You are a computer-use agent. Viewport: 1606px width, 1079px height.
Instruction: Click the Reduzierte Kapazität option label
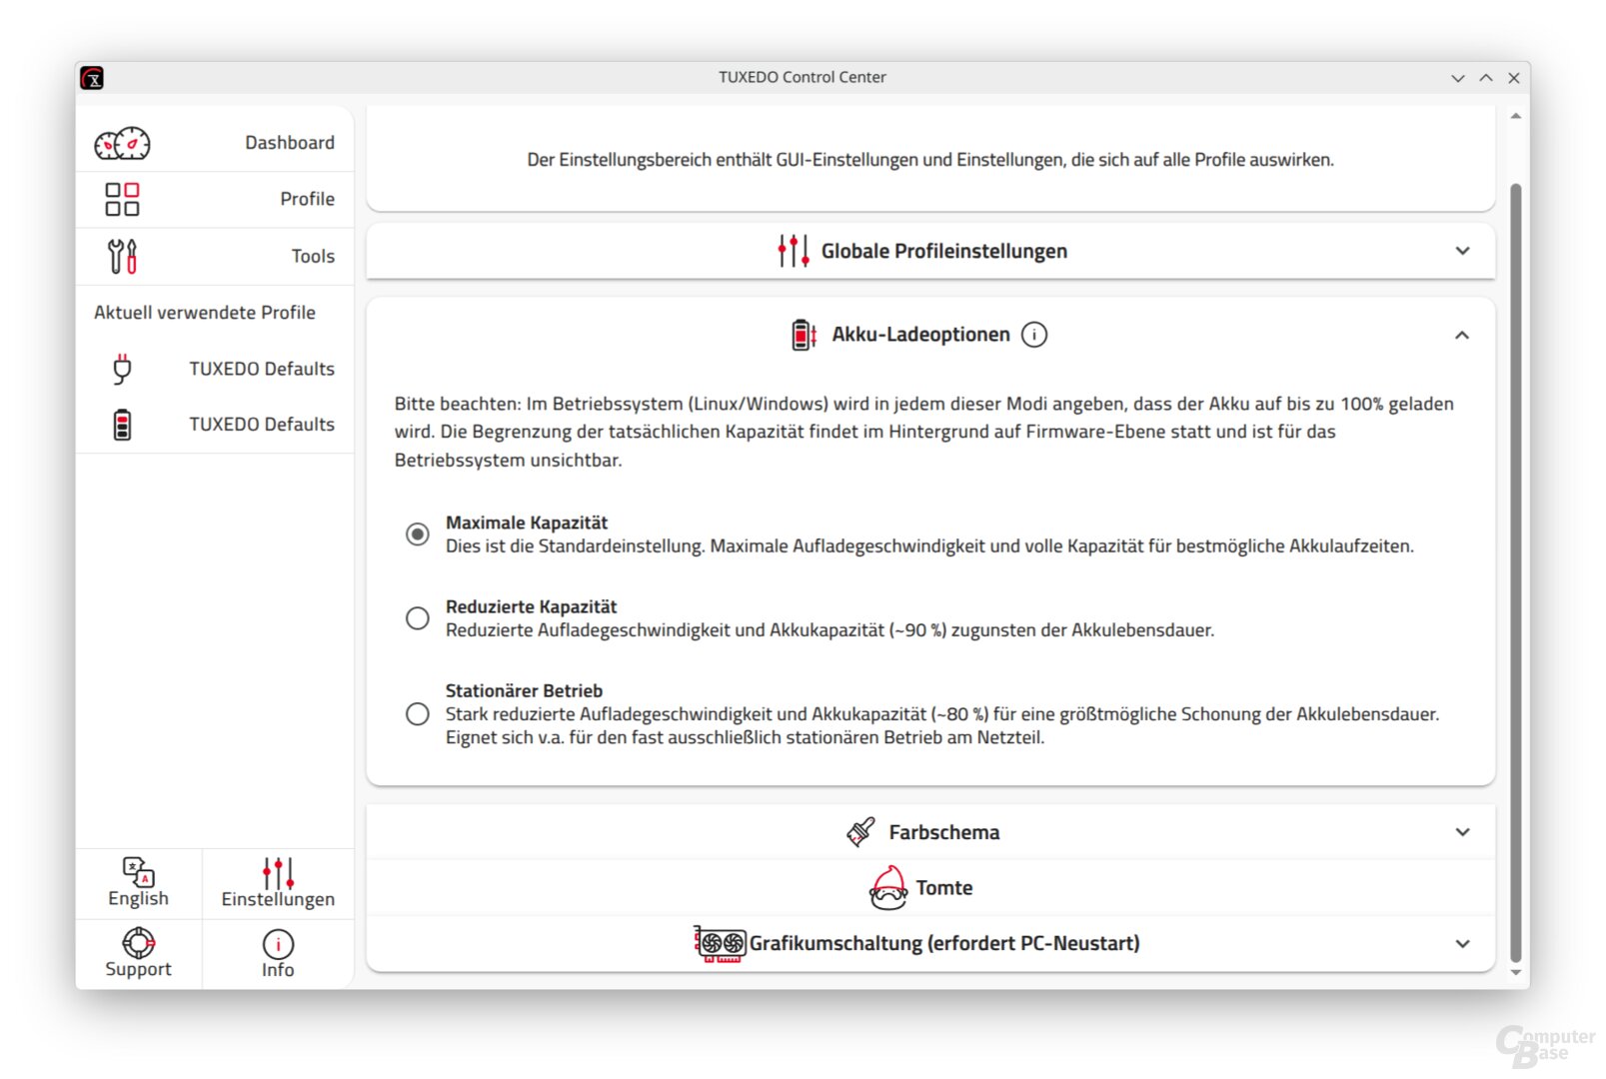531,606
